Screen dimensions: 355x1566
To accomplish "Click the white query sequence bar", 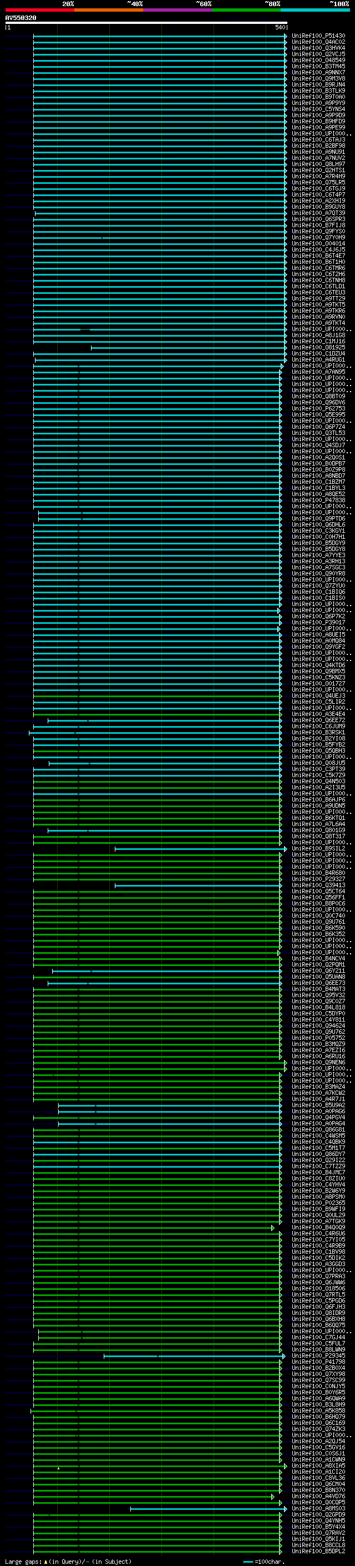I will 146,22.
